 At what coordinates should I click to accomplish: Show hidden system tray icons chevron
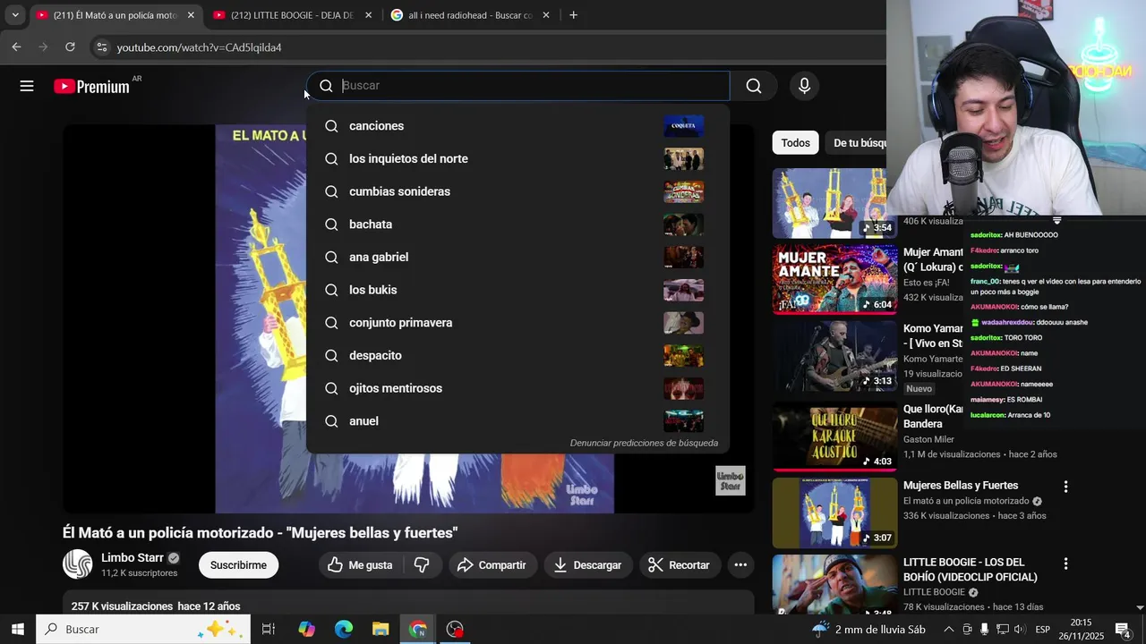[949, 630]
